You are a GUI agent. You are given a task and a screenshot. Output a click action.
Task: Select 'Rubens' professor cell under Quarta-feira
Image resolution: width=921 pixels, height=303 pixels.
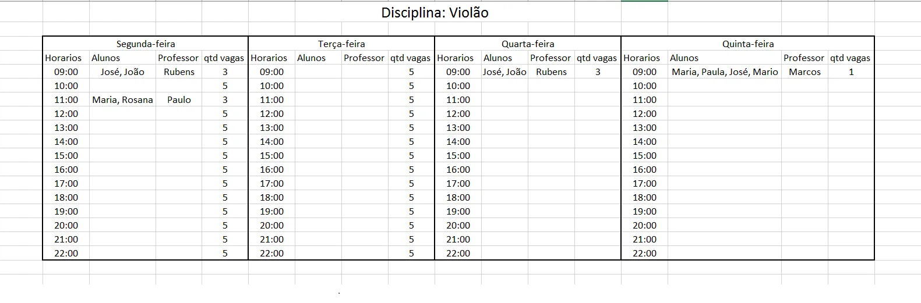551,72
